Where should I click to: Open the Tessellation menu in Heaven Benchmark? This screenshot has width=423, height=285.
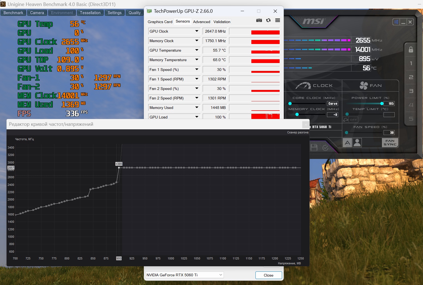tap(90, 13)
